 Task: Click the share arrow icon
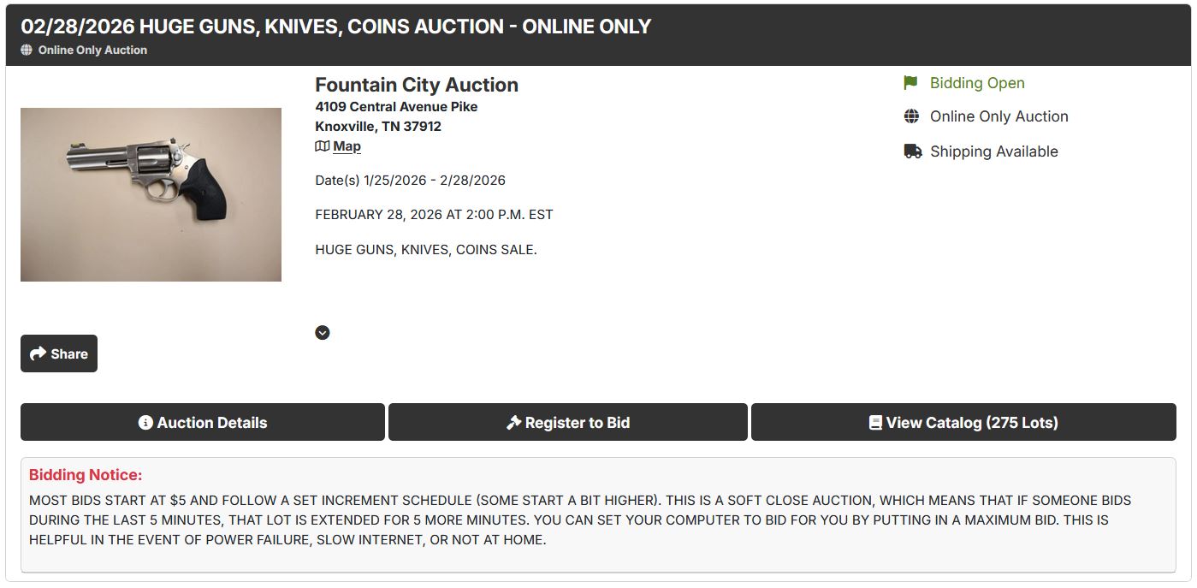pyautogui.click(x=38, y=353)
